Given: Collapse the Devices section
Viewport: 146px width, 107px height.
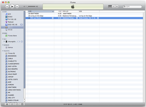Looking at the screenshot, I should pos(3,39).
